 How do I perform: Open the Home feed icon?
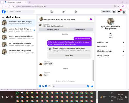point(52,12)
